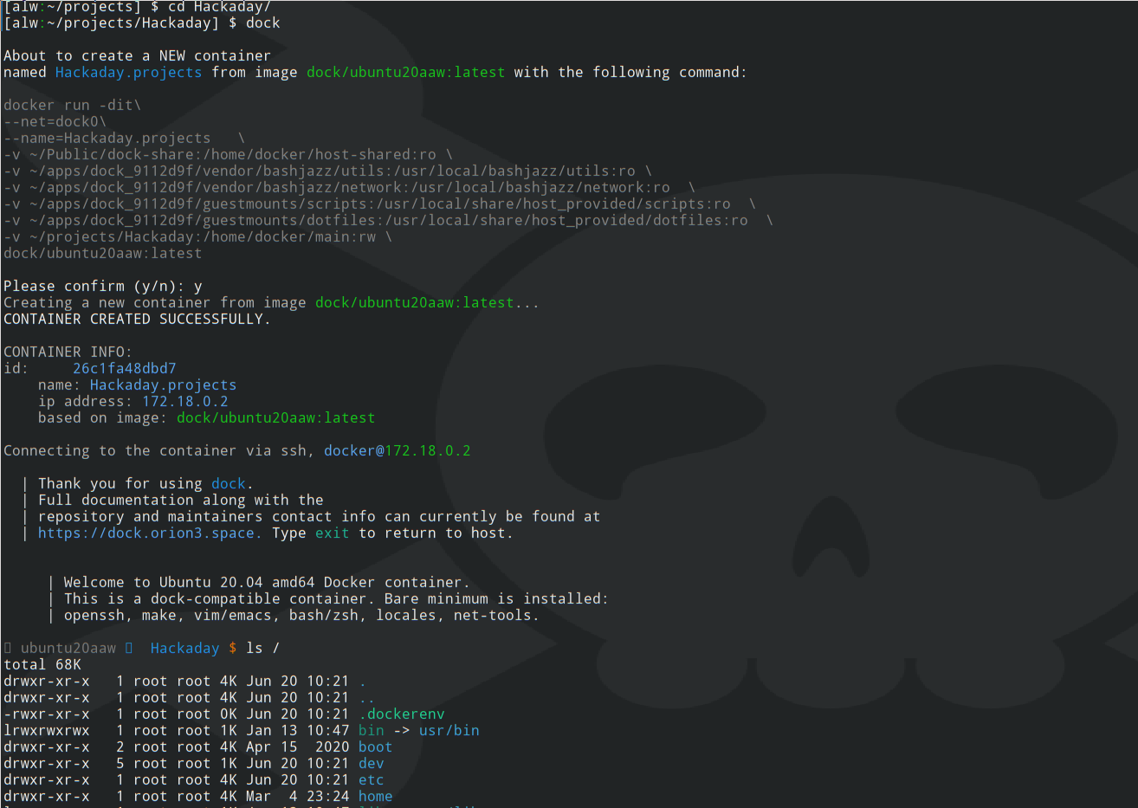This screenshot has height=808, width=1138.
Task: Click the home directory entry
Action: [374, 796]
